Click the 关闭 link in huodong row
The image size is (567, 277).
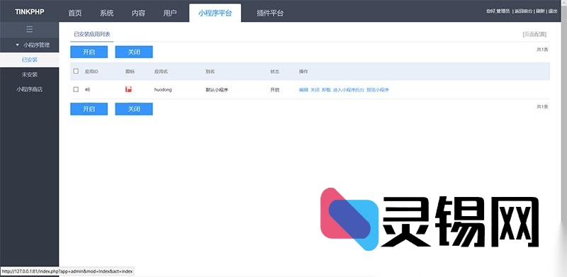tap(315, 90)
